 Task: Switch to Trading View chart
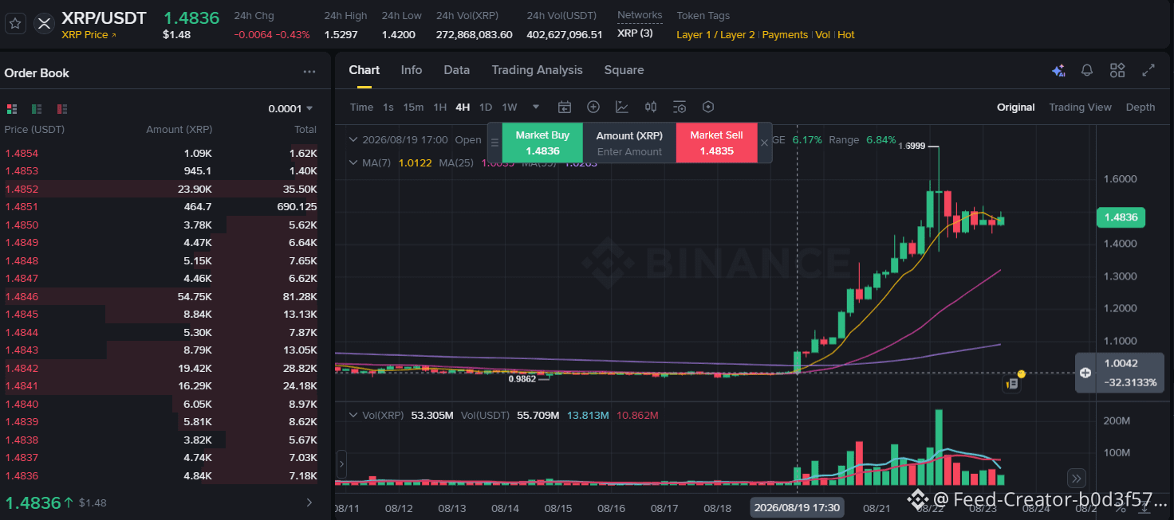1080,107
